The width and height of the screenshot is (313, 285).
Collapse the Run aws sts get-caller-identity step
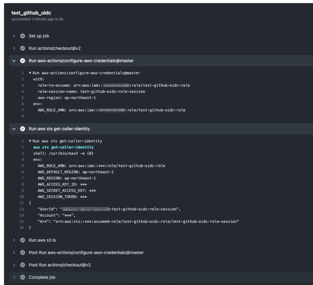tap(14, 129)
